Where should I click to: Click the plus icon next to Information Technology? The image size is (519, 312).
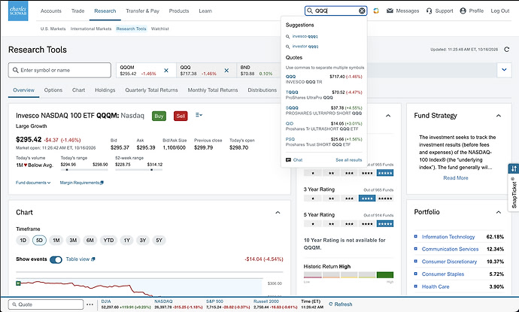(416, 237)
